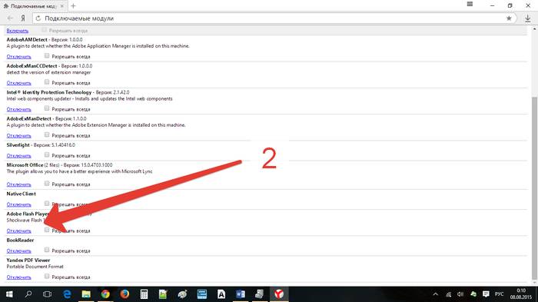This screenshot has width=538, height=302.
Task: Click the 'Yandex PDF Viewer' plugin name
Action: tap(28, 261)
